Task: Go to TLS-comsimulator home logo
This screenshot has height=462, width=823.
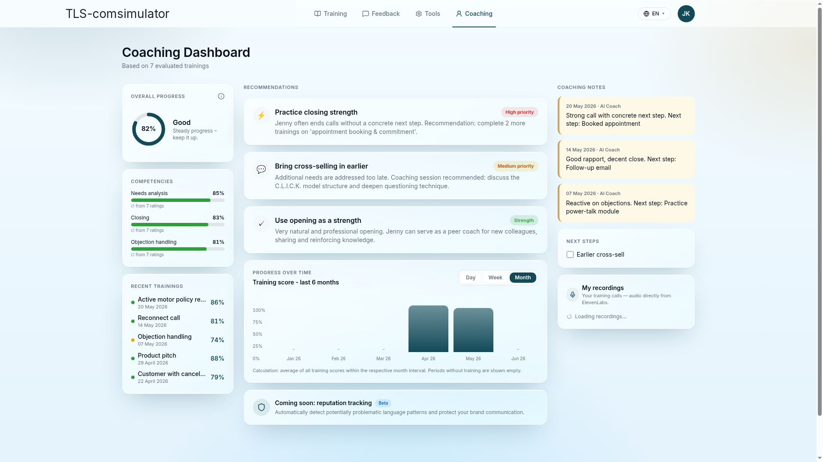Action: [x=117, y=14]
